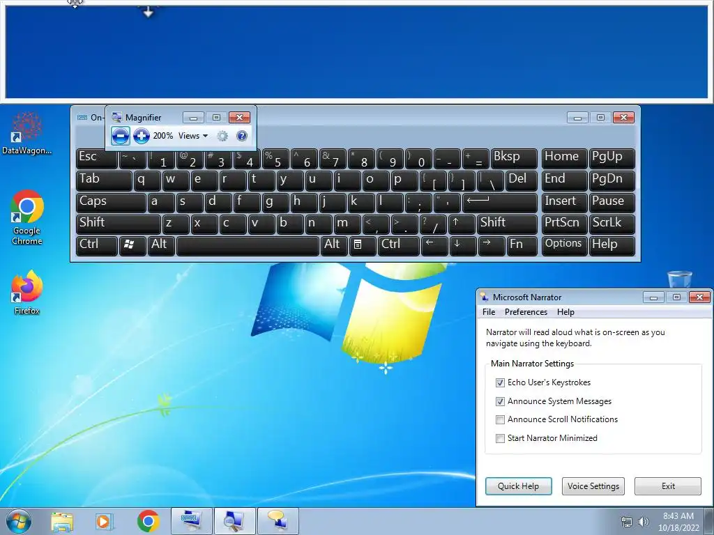Viewport: 714px width, 535px height.
Task: Tap the End key
Action: [564, 180]
